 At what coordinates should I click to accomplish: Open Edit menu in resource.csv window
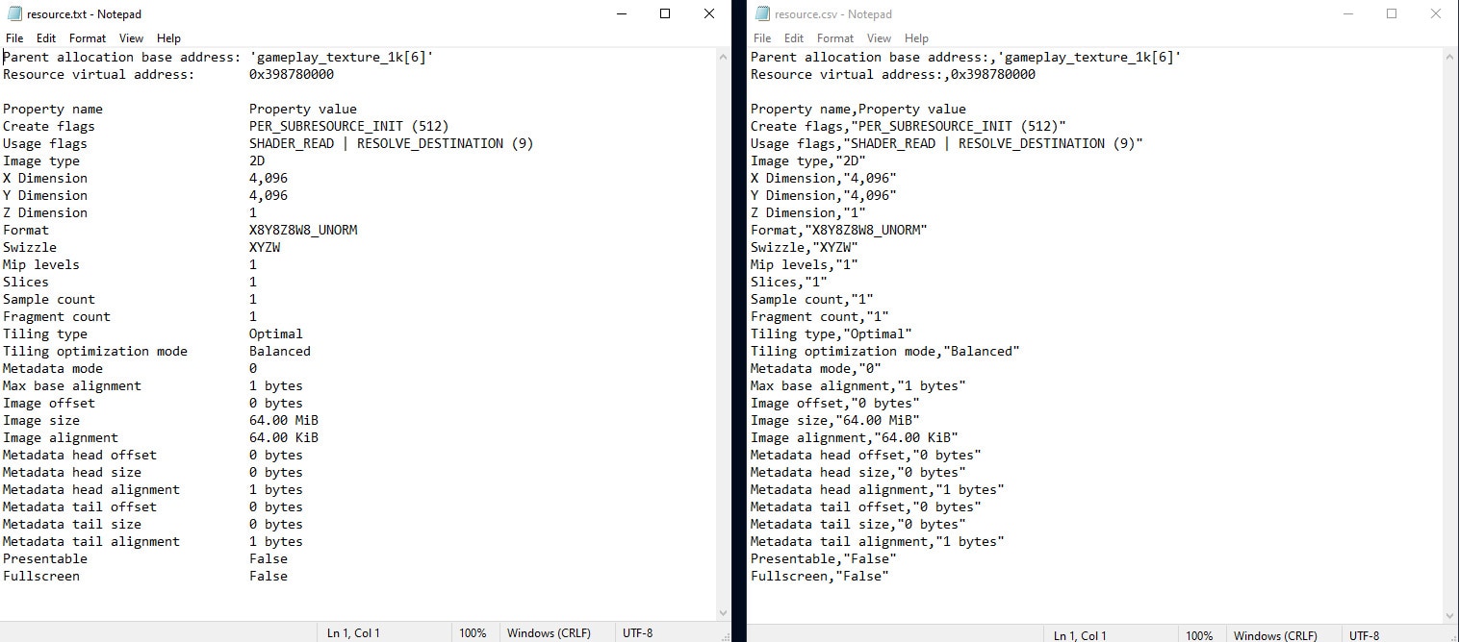tap(794, 38)
